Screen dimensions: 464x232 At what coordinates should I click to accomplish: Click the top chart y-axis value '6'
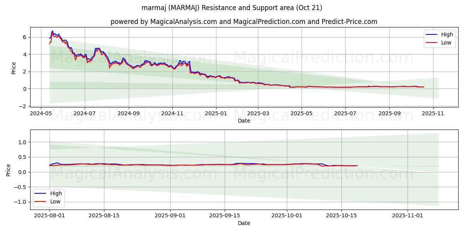pos(24,37)
